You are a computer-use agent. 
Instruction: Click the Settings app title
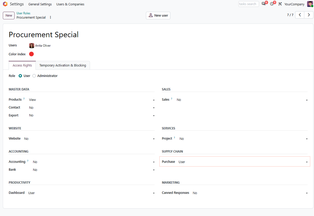tap(17, 4)
